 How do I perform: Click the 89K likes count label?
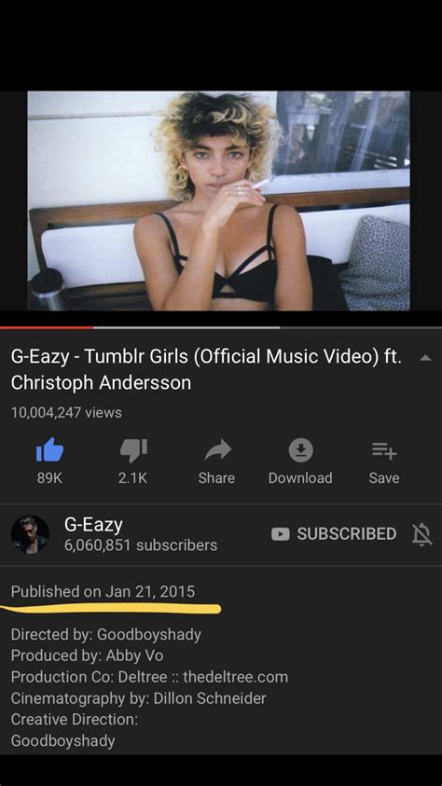click(49, 478)
